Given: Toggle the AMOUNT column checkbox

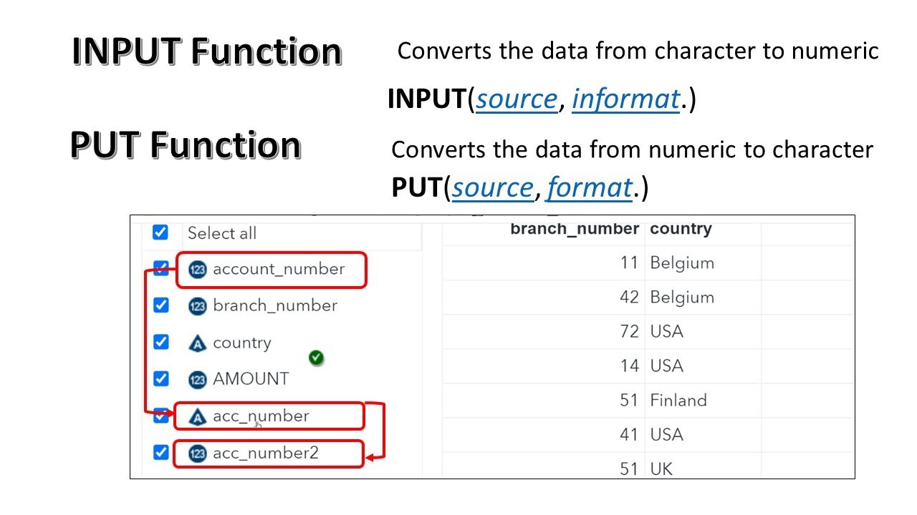Looking at the screenshot, I should pyautogui.click(x=161, y=378).
